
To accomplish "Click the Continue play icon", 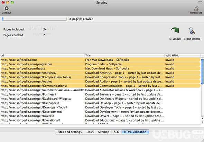I will [7, 8].
